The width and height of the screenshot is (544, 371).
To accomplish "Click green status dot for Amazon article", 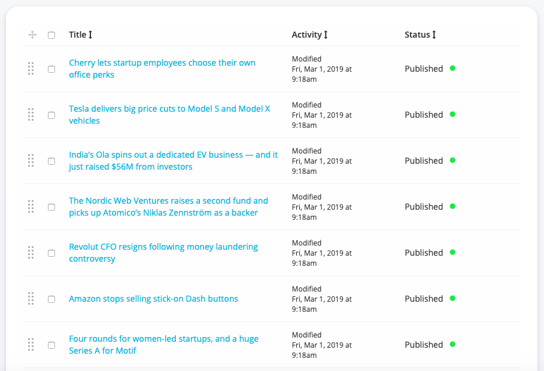I will (x=452, y=298).
